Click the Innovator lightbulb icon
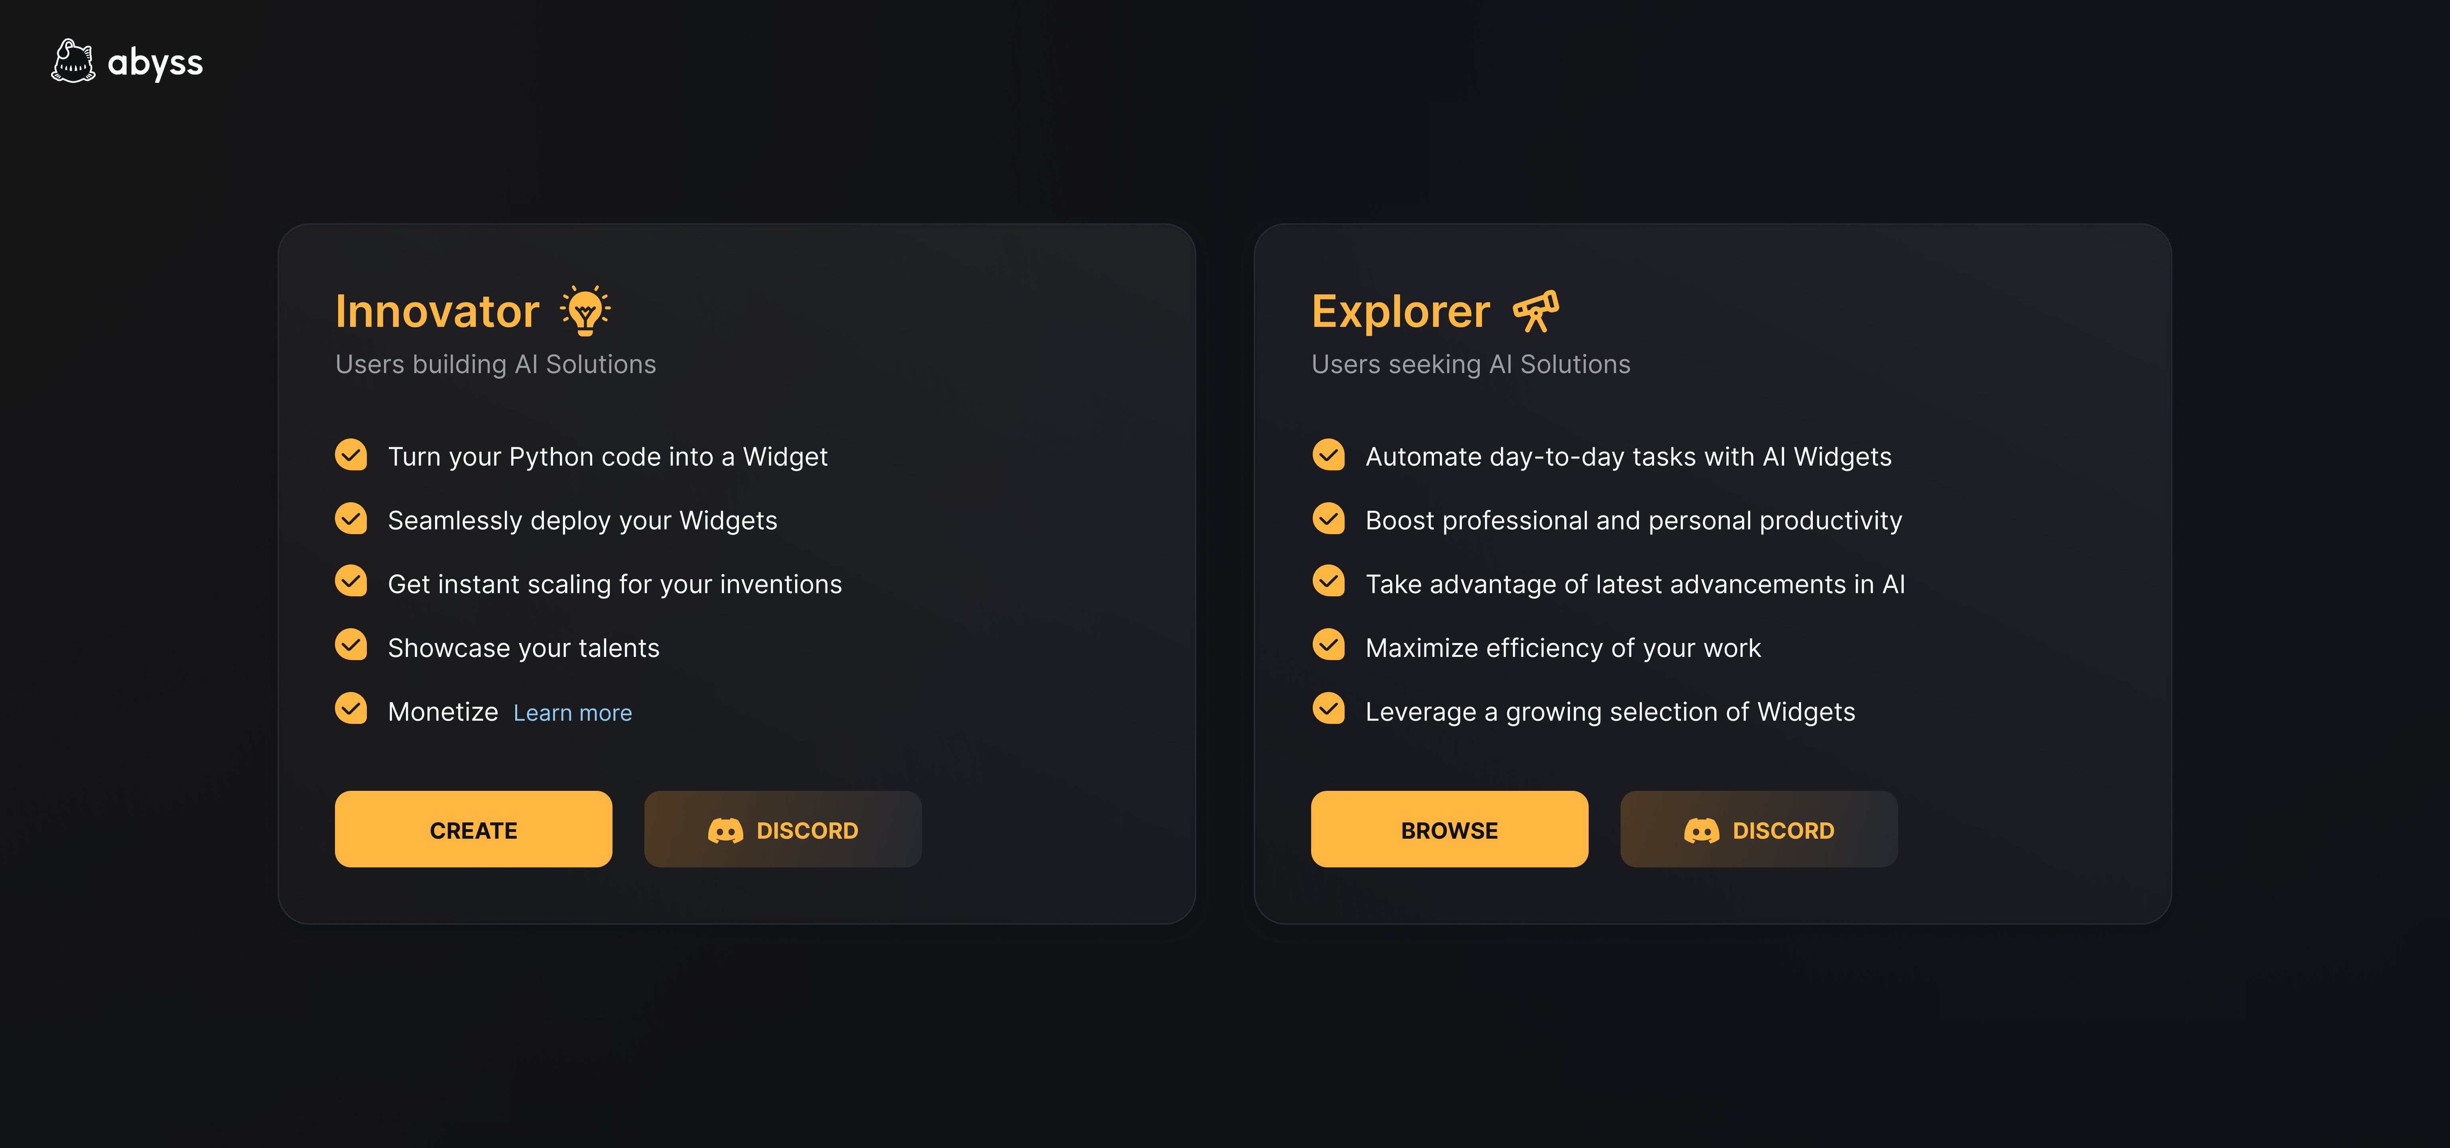 (x=586, y=310)
